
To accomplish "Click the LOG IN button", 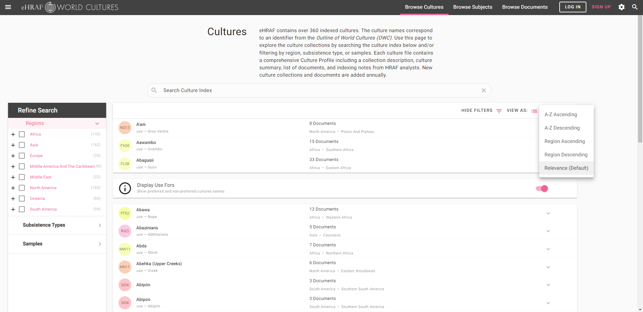I will coord(572,7).
